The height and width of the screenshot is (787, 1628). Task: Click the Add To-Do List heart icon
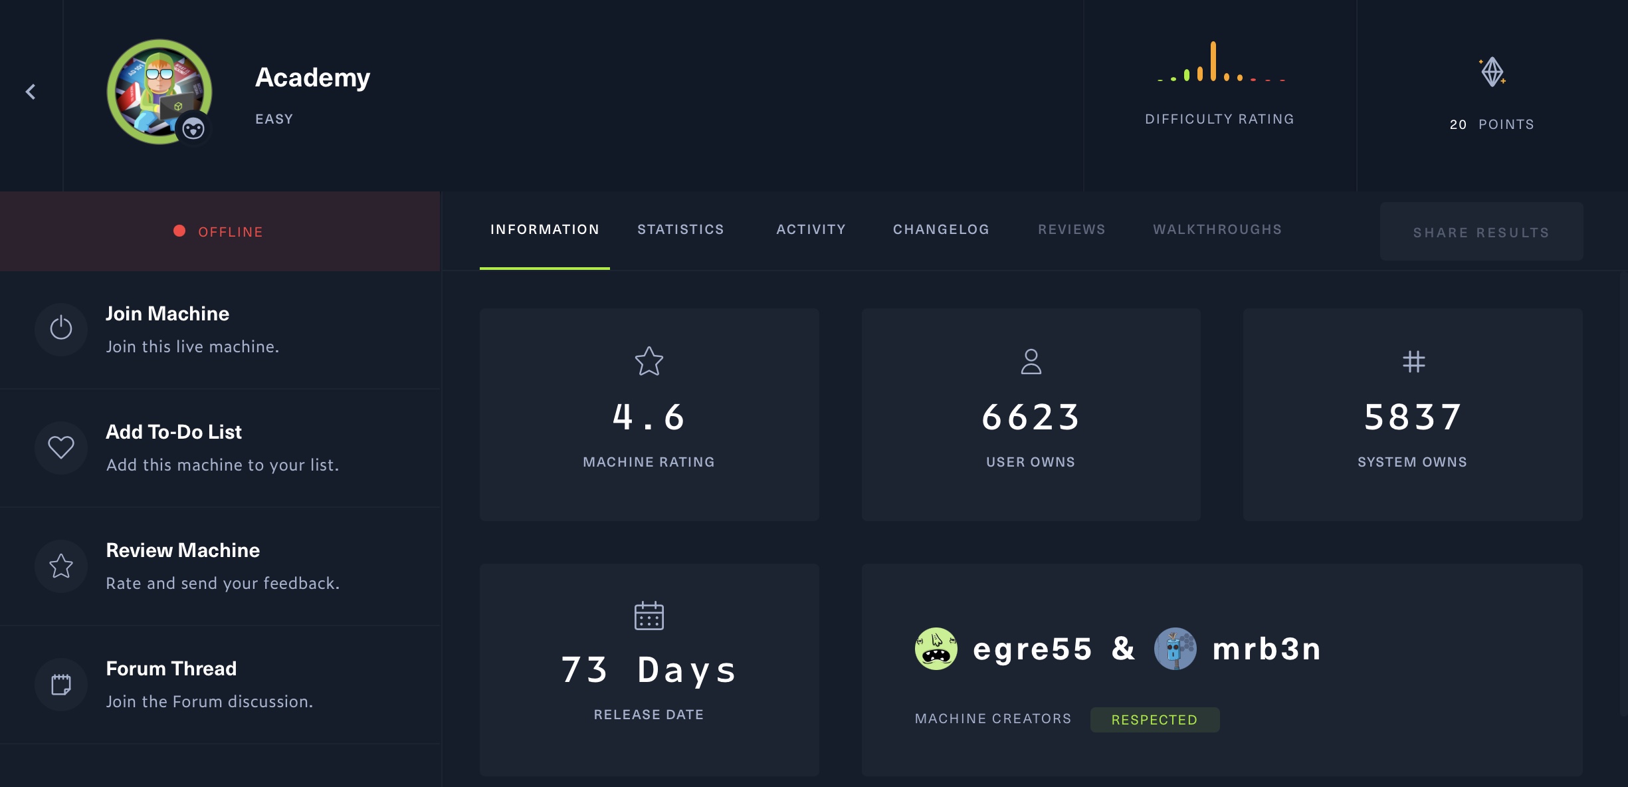click(x=61, y=447)
